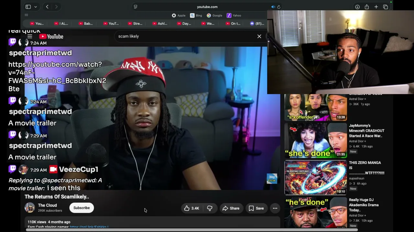Go back to the previous page
This screenshot has width=414, height=232.
(x=47, y=7)
